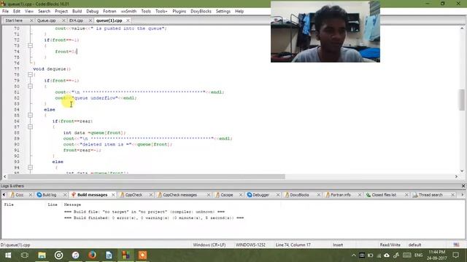Screen dimensions: 467x262
Task: Open Firefox from the taskbar
Action: tap(92, 255)
